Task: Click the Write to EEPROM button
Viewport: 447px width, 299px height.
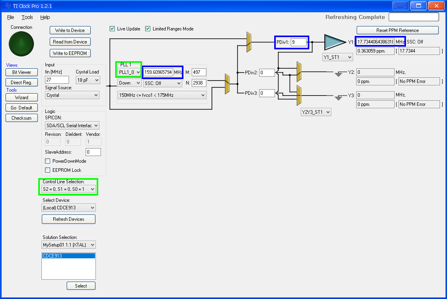Action: (70, 53)
